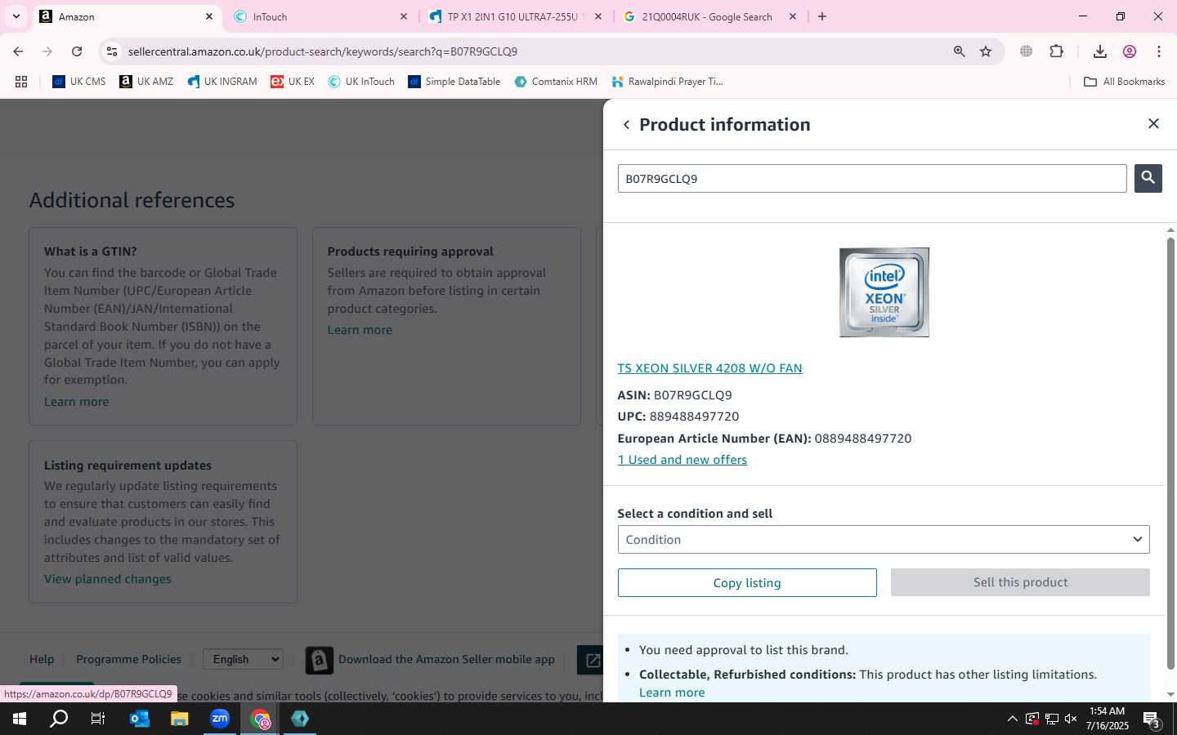
Task: Close the Google Search tab
Action: coord(793,16)
